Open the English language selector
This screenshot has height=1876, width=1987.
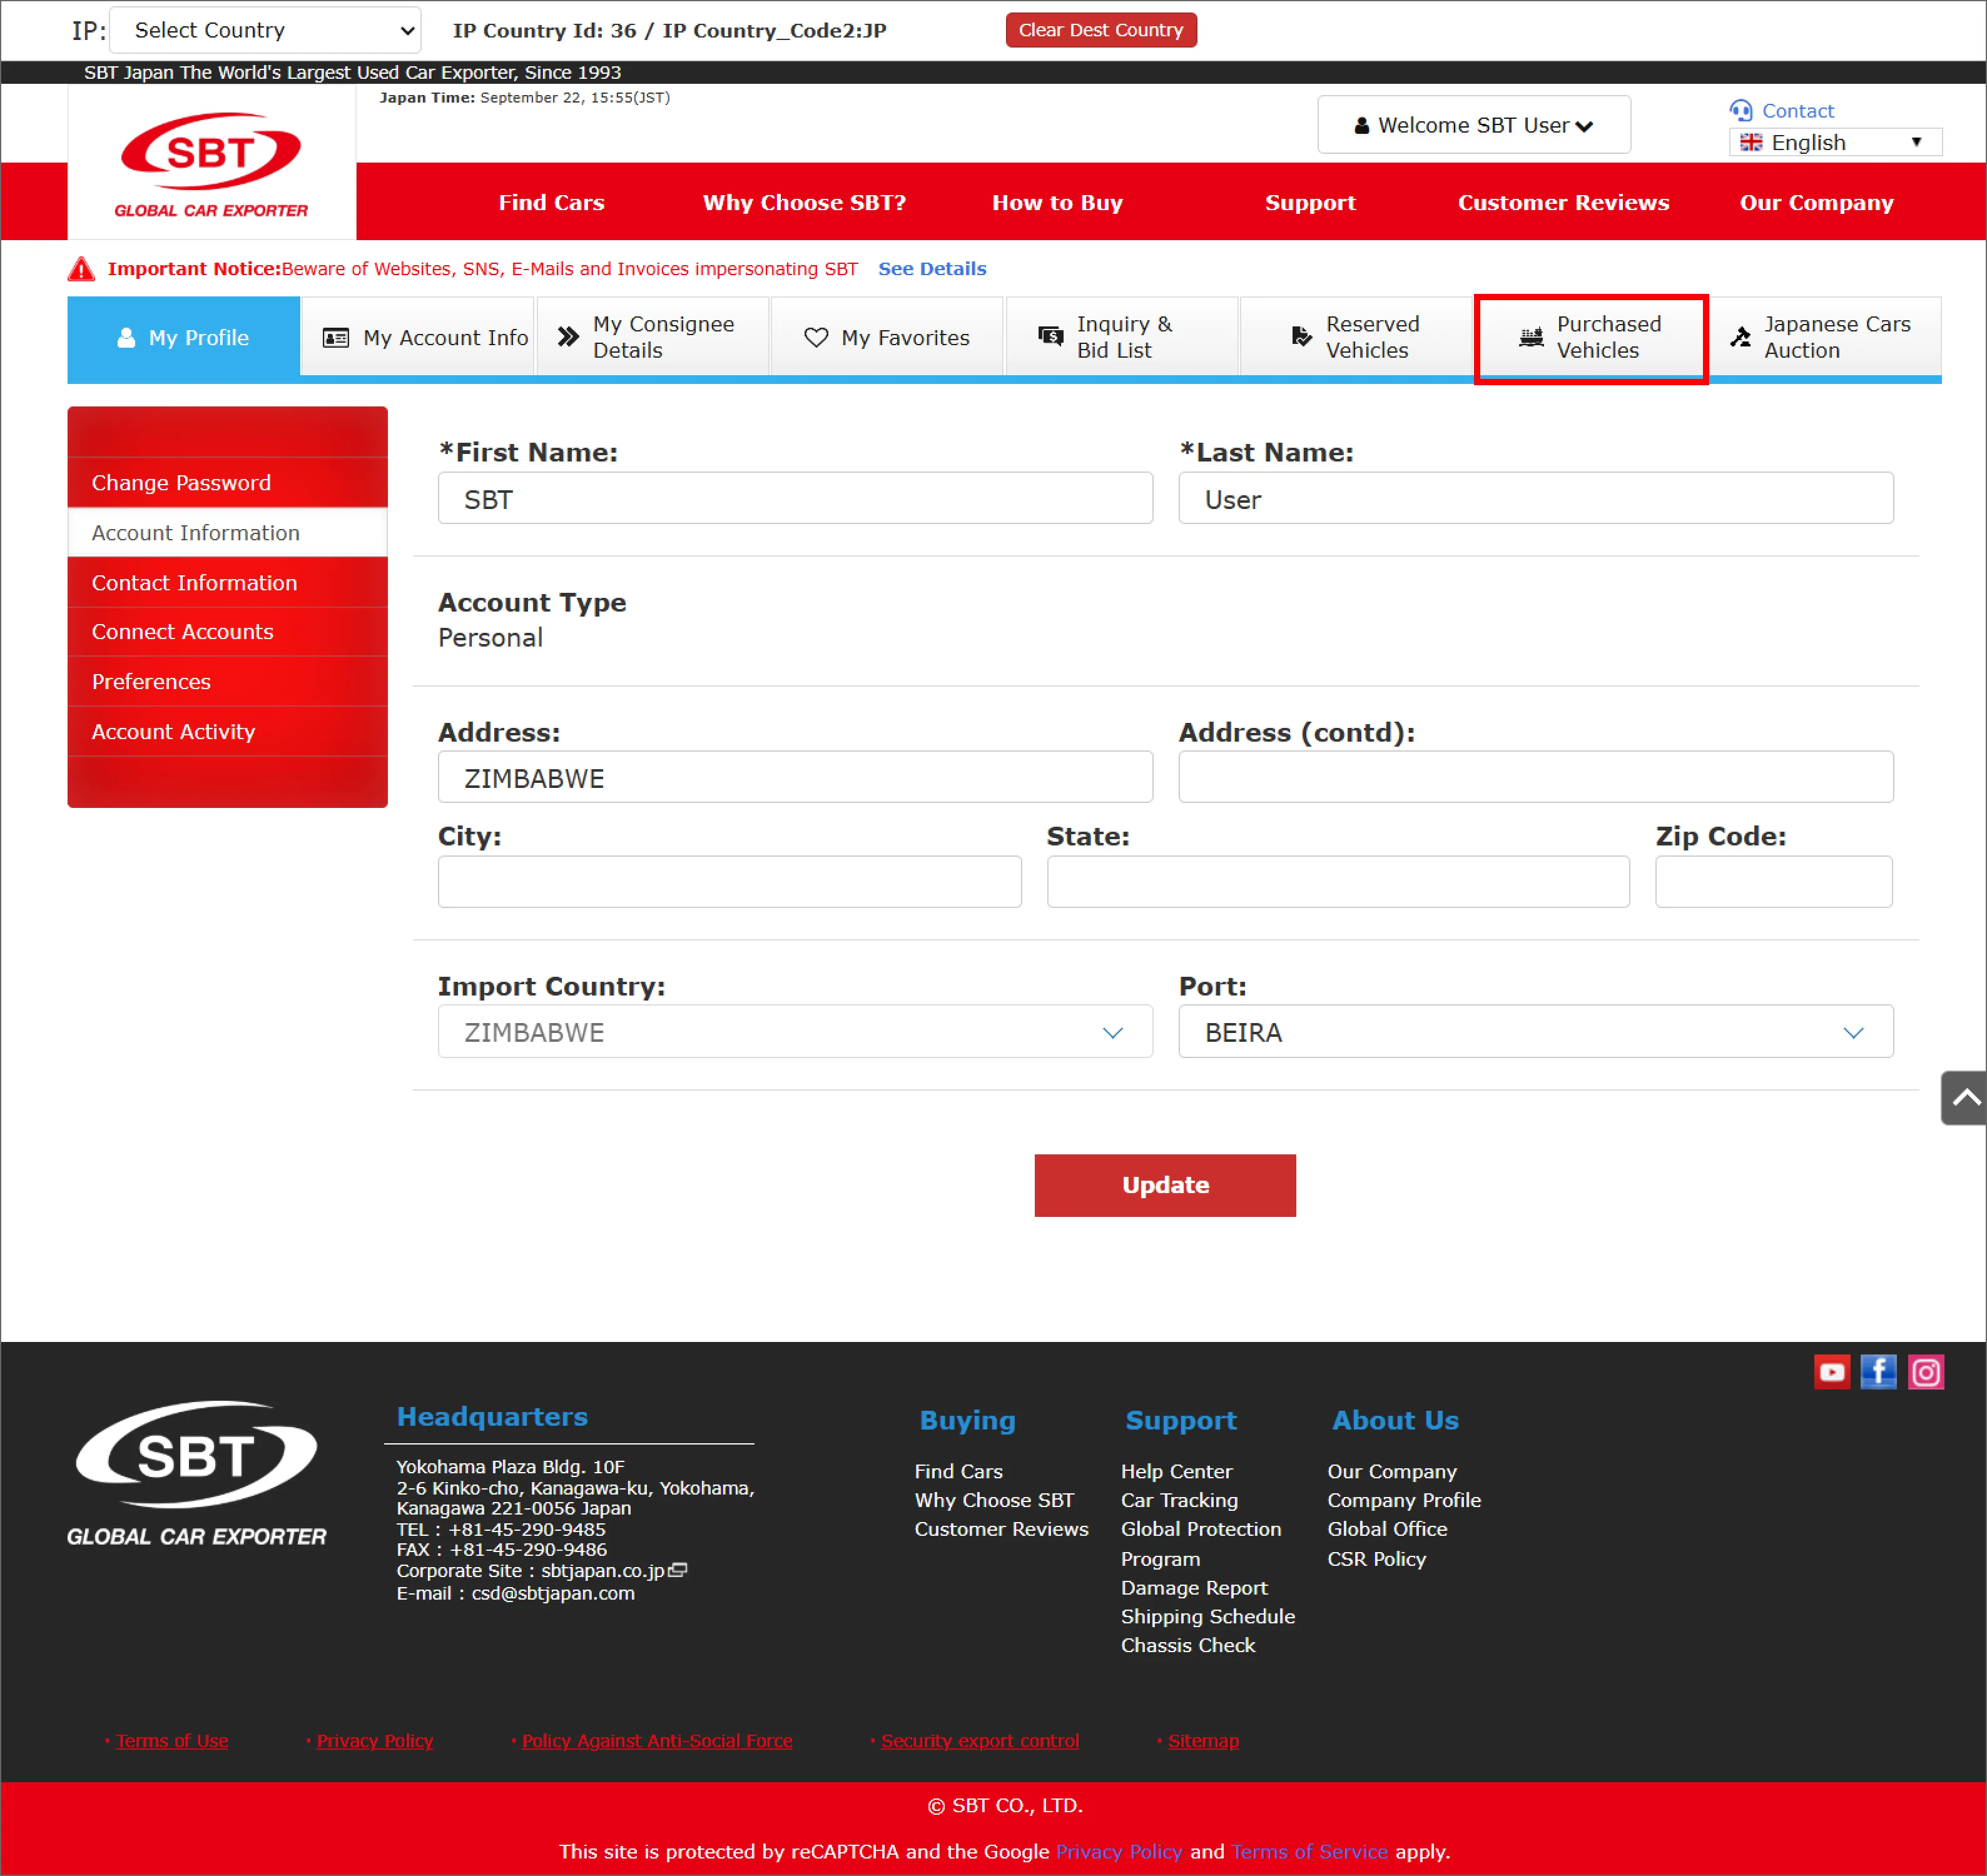(1834, 142)
